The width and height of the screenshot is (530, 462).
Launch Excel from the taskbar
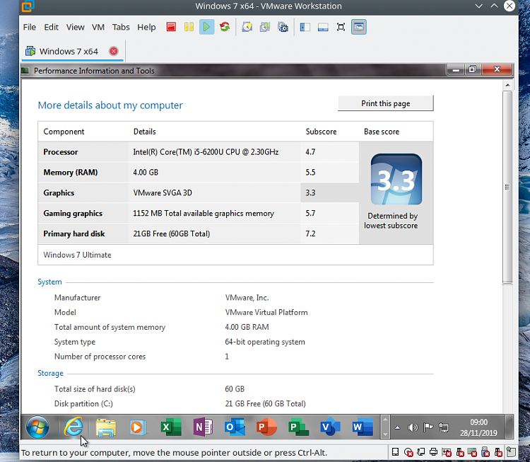[x=170, y=427]
